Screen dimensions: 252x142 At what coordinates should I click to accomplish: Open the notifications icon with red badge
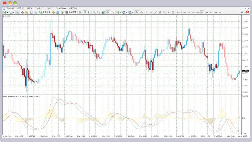click(x=247, y=12)
